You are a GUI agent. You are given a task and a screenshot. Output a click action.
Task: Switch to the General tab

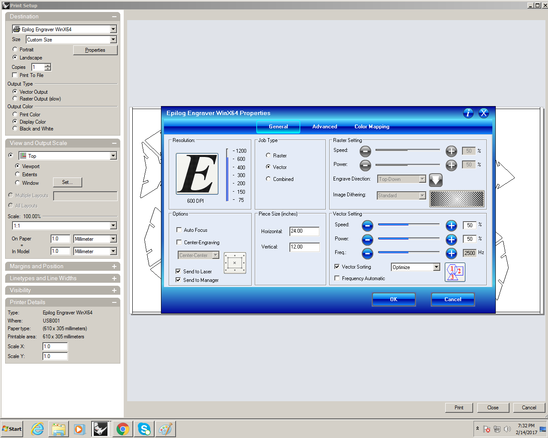point(278,127)
